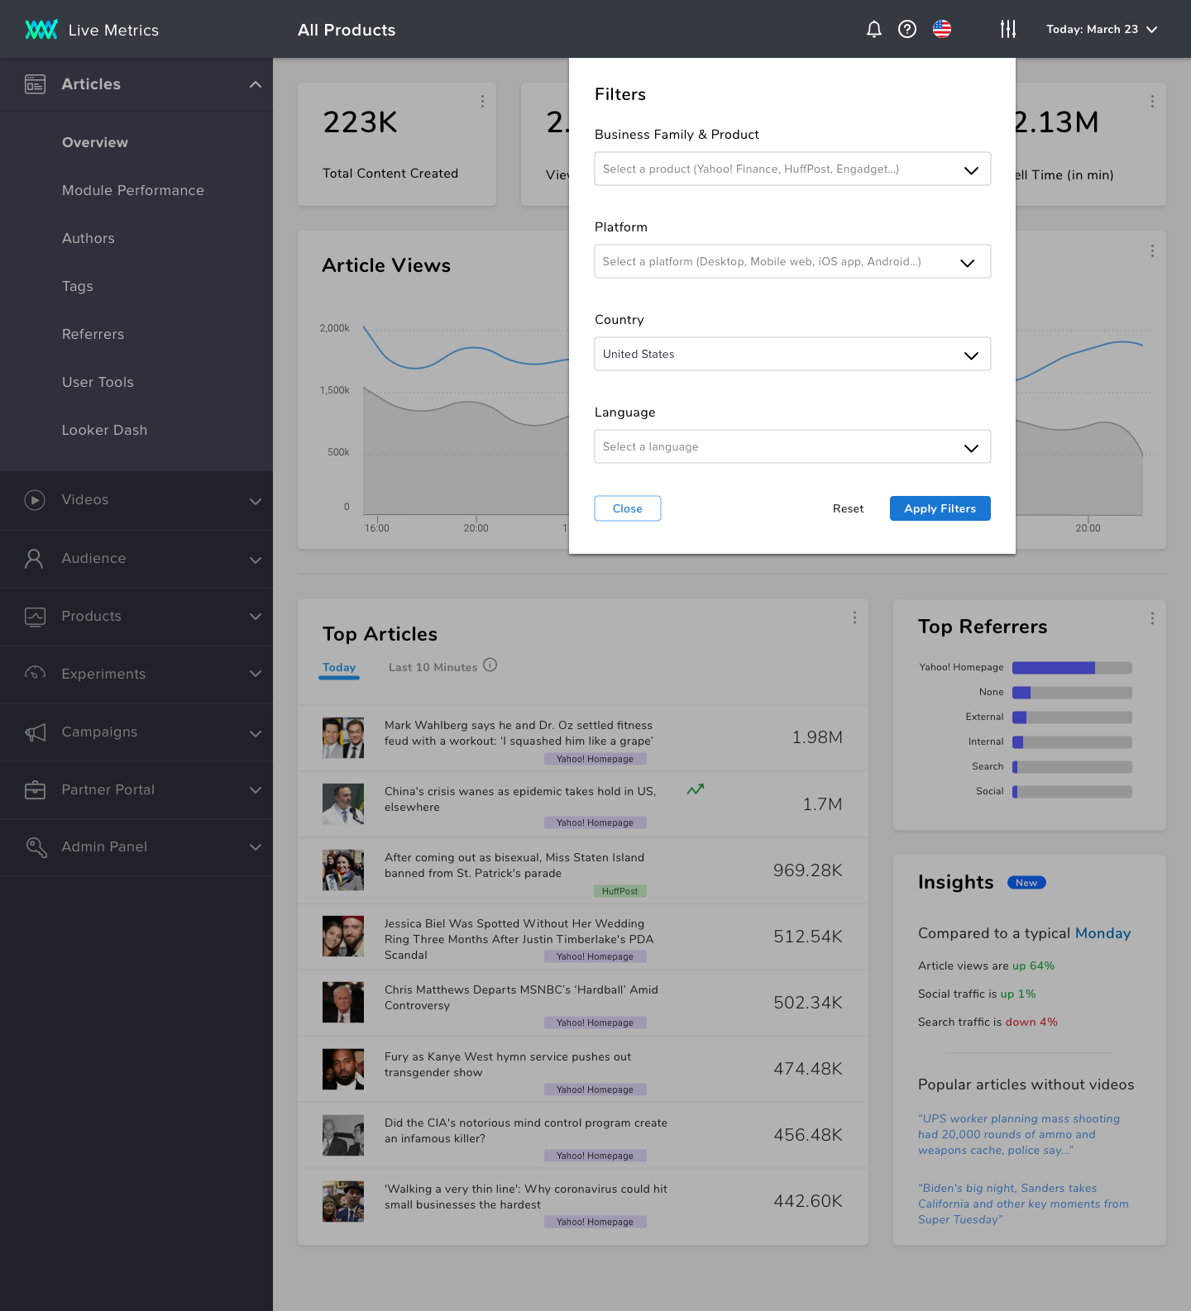This screenshot has width=1191, height=1311.
Task: Open the Language dropdown
Action: [x=792, y=446]
